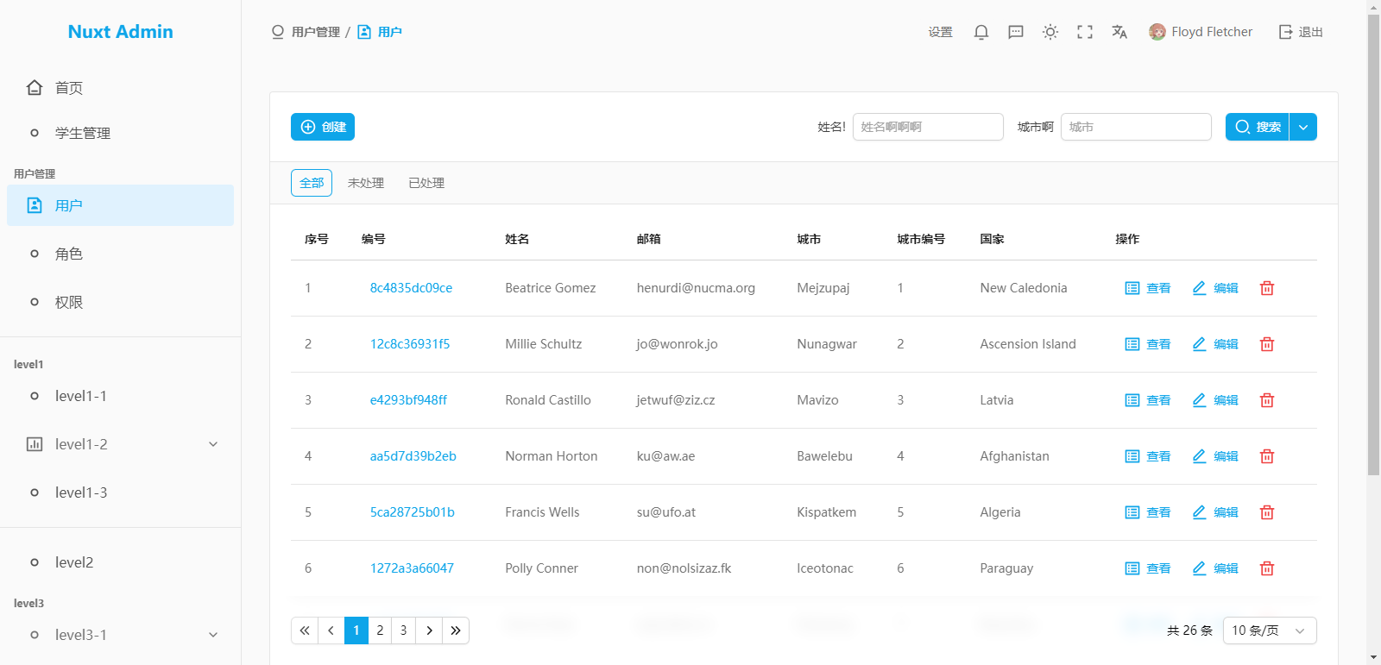Enter fullscreen mode via header icon
The height and width of the screenshot is (665, 1381).
click(x=1085, y=32)
